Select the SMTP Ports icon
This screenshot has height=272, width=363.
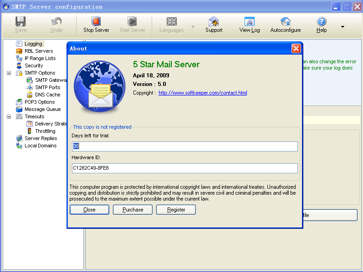(30, 87)
